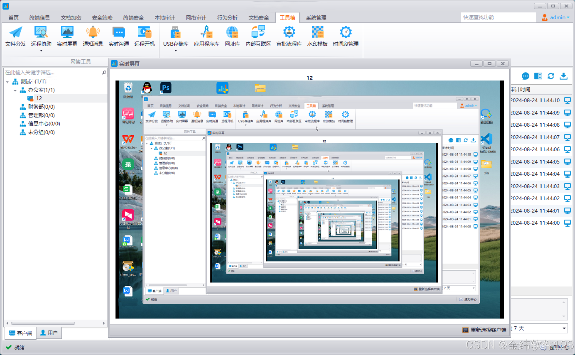Switch to the 用户 bottom tab
The image size is (575, 355).
[x=49, y=333]
